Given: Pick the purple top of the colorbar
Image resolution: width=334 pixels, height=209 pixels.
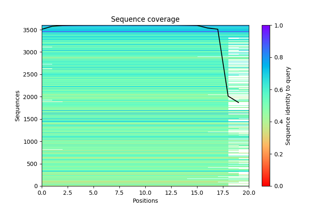Looking at the screenshot, I should [266, 27].
